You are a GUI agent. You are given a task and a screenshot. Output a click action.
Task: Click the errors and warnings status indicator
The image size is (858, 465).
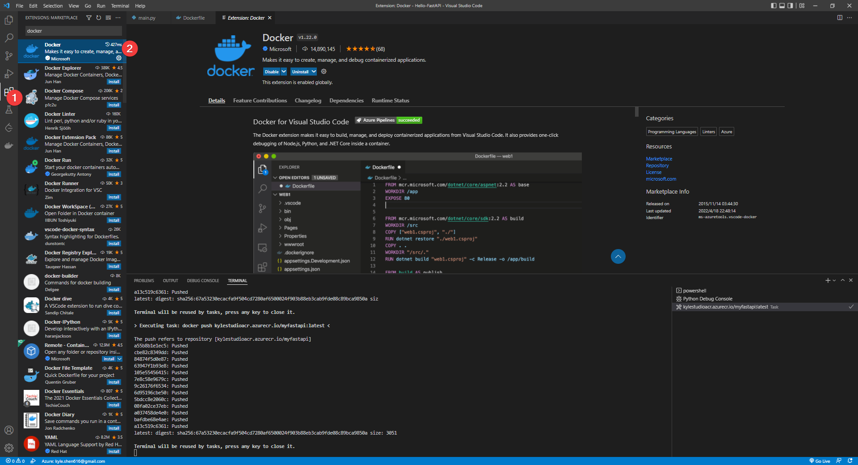coord(15,461)
